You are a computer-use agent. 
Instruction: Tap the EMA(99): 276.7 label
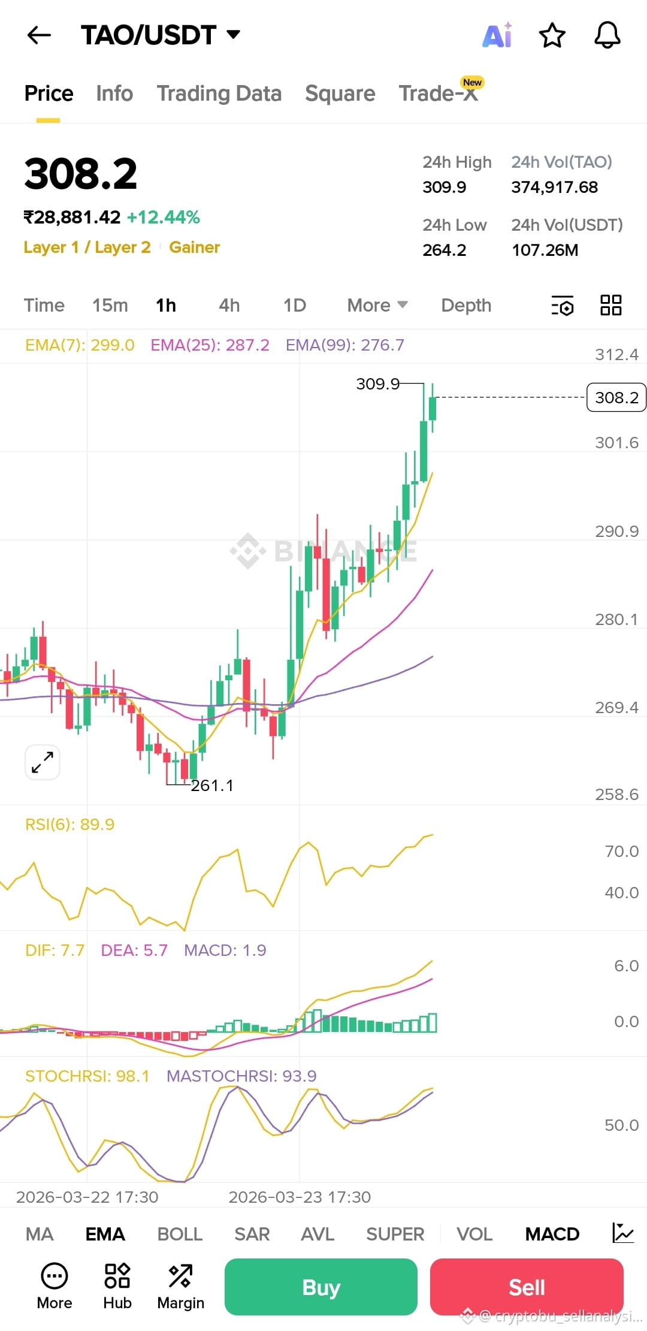pyautogui.click(x=345, y=345)
